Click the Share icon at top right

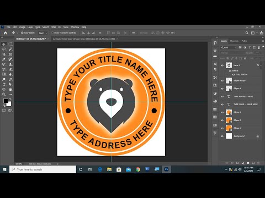(262, 33)
